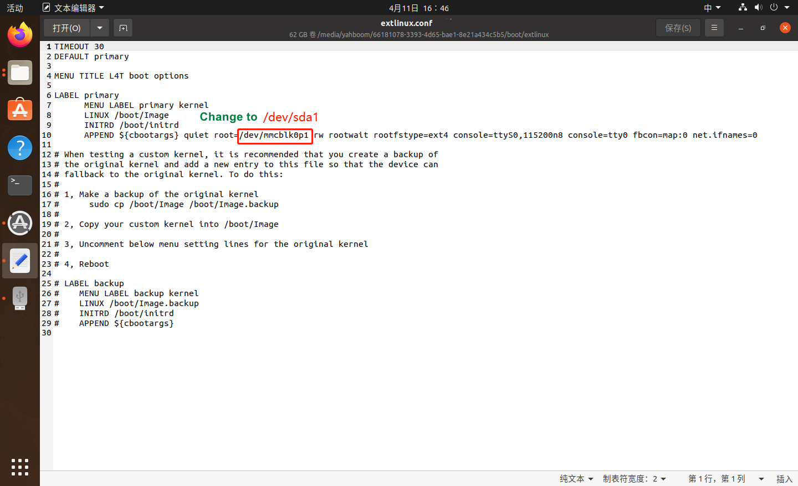This screenshot has width=798, height=486.
Task: Open 文本编辑器 application menu
Action: [x=73, y=8]
